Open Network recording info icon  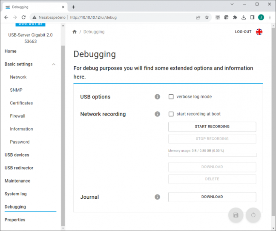[157, 114]
